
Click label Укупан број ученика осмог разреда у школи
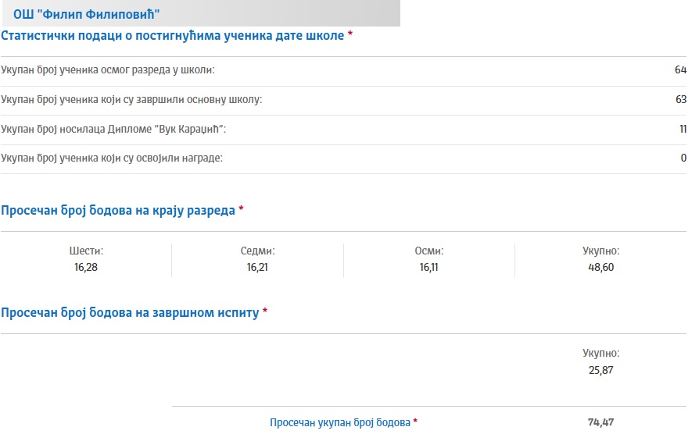click(x=108, y=70)
